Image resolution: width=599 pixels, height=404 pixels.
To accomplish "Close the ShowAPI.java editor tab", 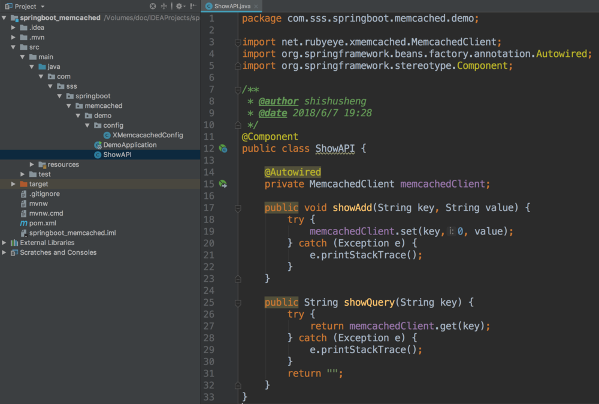I will click(x=256, y=6).
